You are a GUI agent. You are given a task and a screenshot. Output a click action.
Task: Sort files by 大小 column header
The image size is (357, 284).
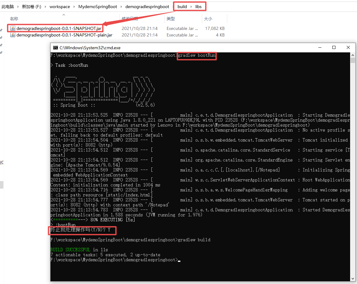click(x=208, y=19)
